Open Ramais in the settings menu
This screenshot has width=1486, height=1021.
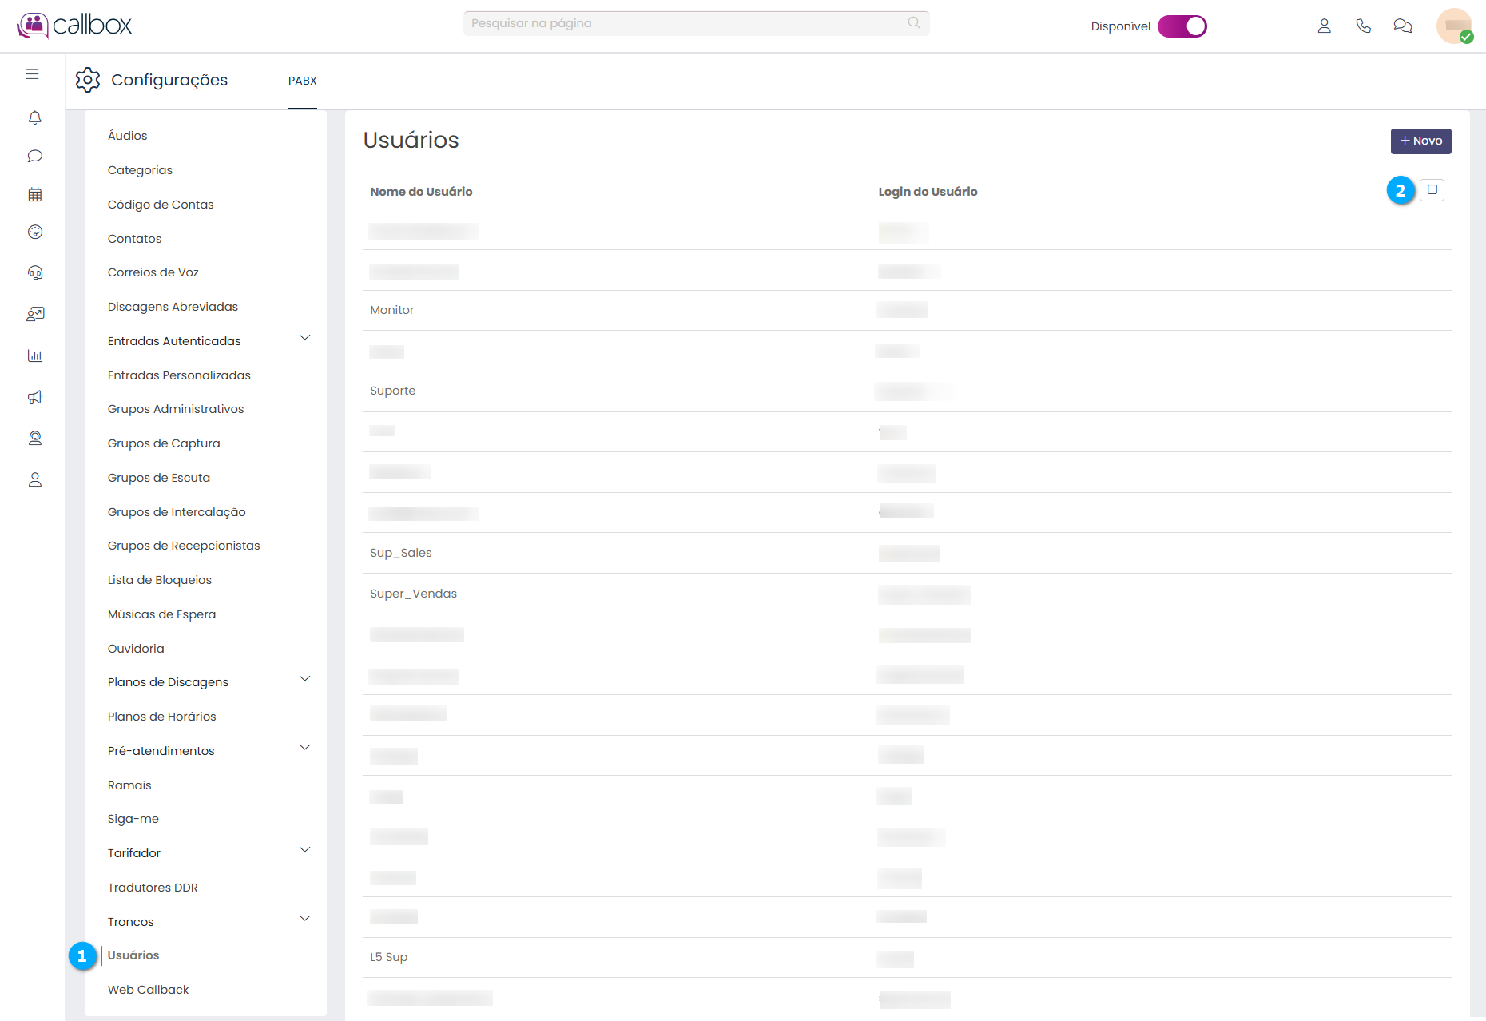coord(129,785)
